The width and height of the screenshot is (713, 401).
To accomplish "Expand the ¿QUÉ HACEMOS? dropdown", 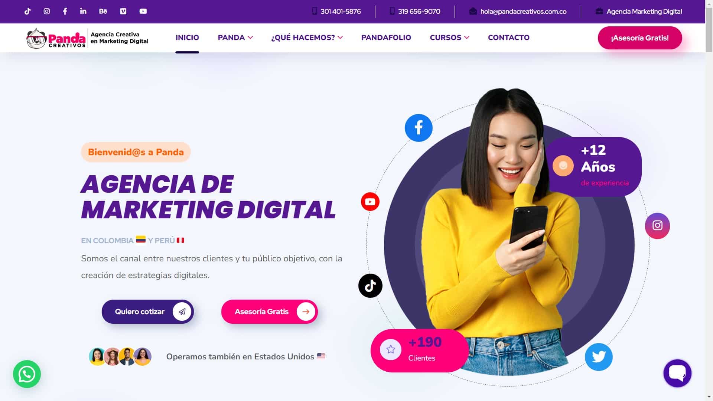I will coord(307,38).
